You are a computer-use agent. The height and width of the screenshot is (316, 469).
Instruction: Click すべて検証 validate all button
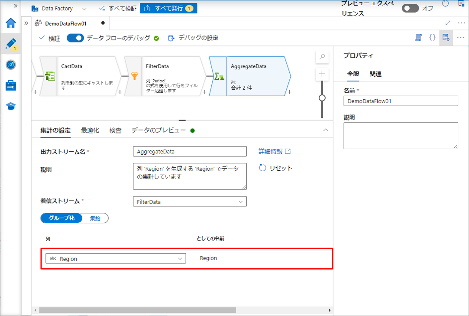pos(118,9)
